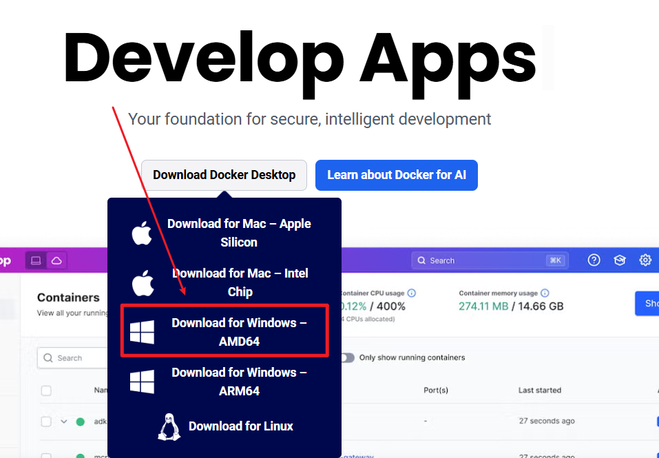Click the Containers heading
659x458 pixels.
click(x=68, y=298)
